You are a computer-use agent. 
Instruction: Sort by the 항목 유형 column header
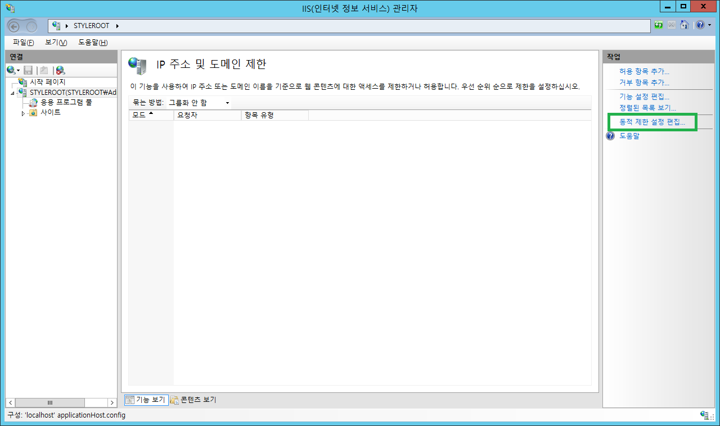coord(275,115)
